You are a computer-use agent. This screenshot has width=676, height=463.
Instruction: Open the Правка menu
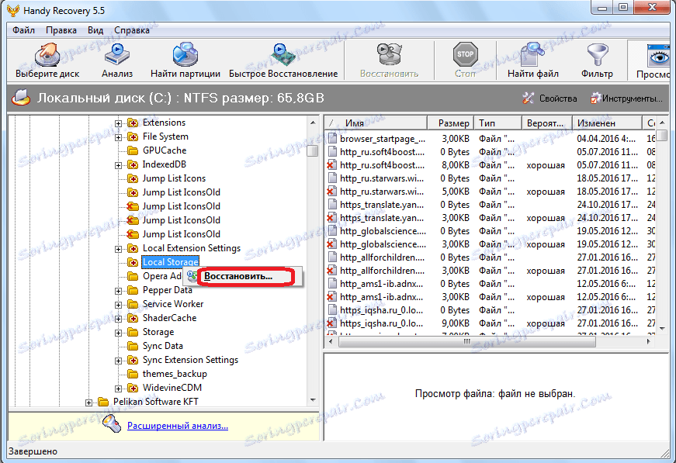[61, 30]
